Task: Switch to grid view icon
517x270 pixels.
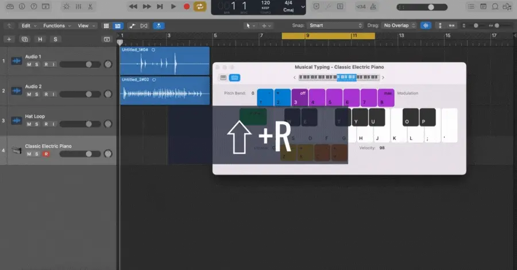Action: click(x=106, y=26)
